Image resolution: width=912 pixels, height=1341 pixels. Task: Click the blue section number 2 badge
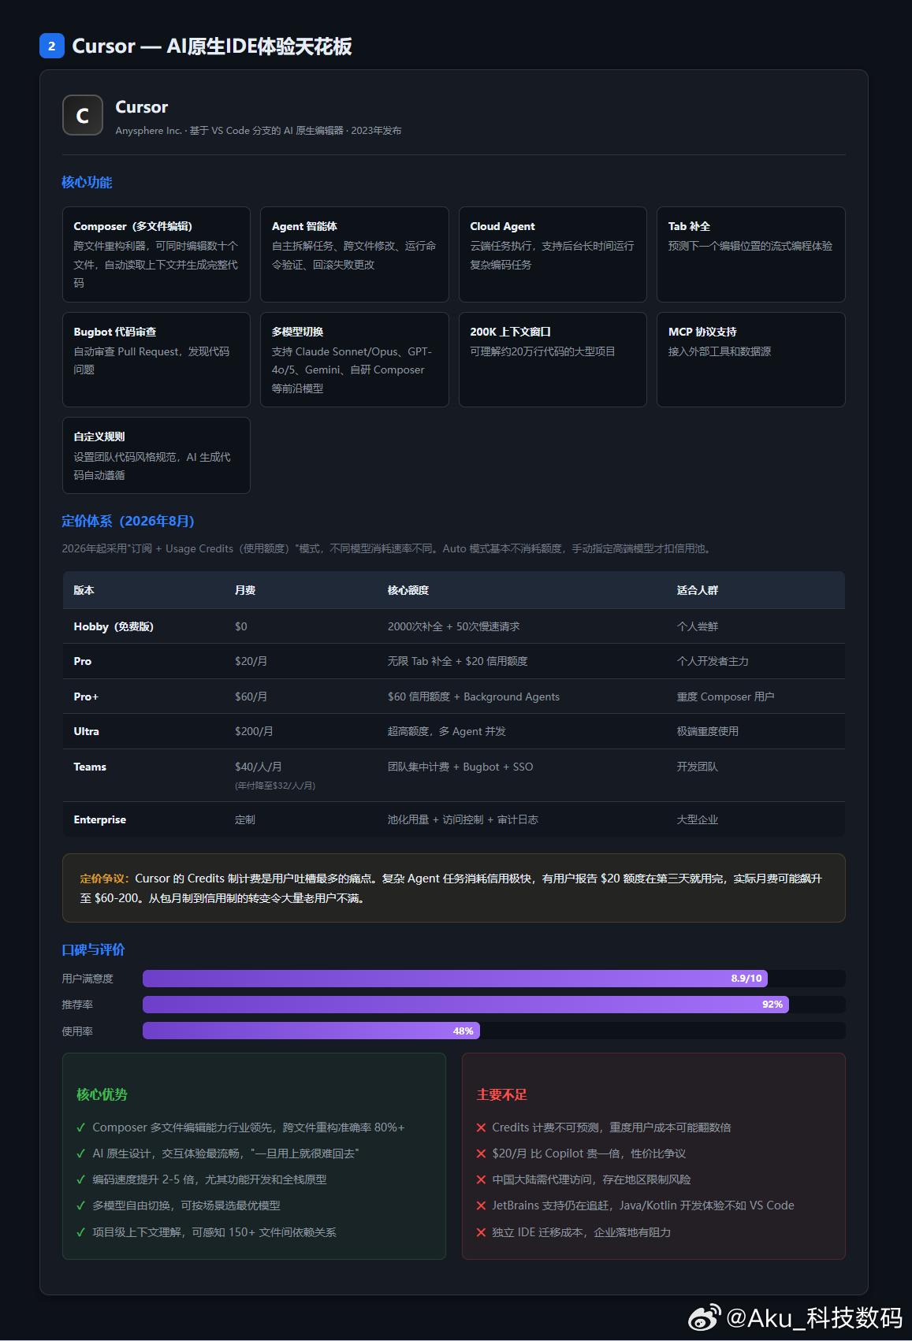[52, 46]
